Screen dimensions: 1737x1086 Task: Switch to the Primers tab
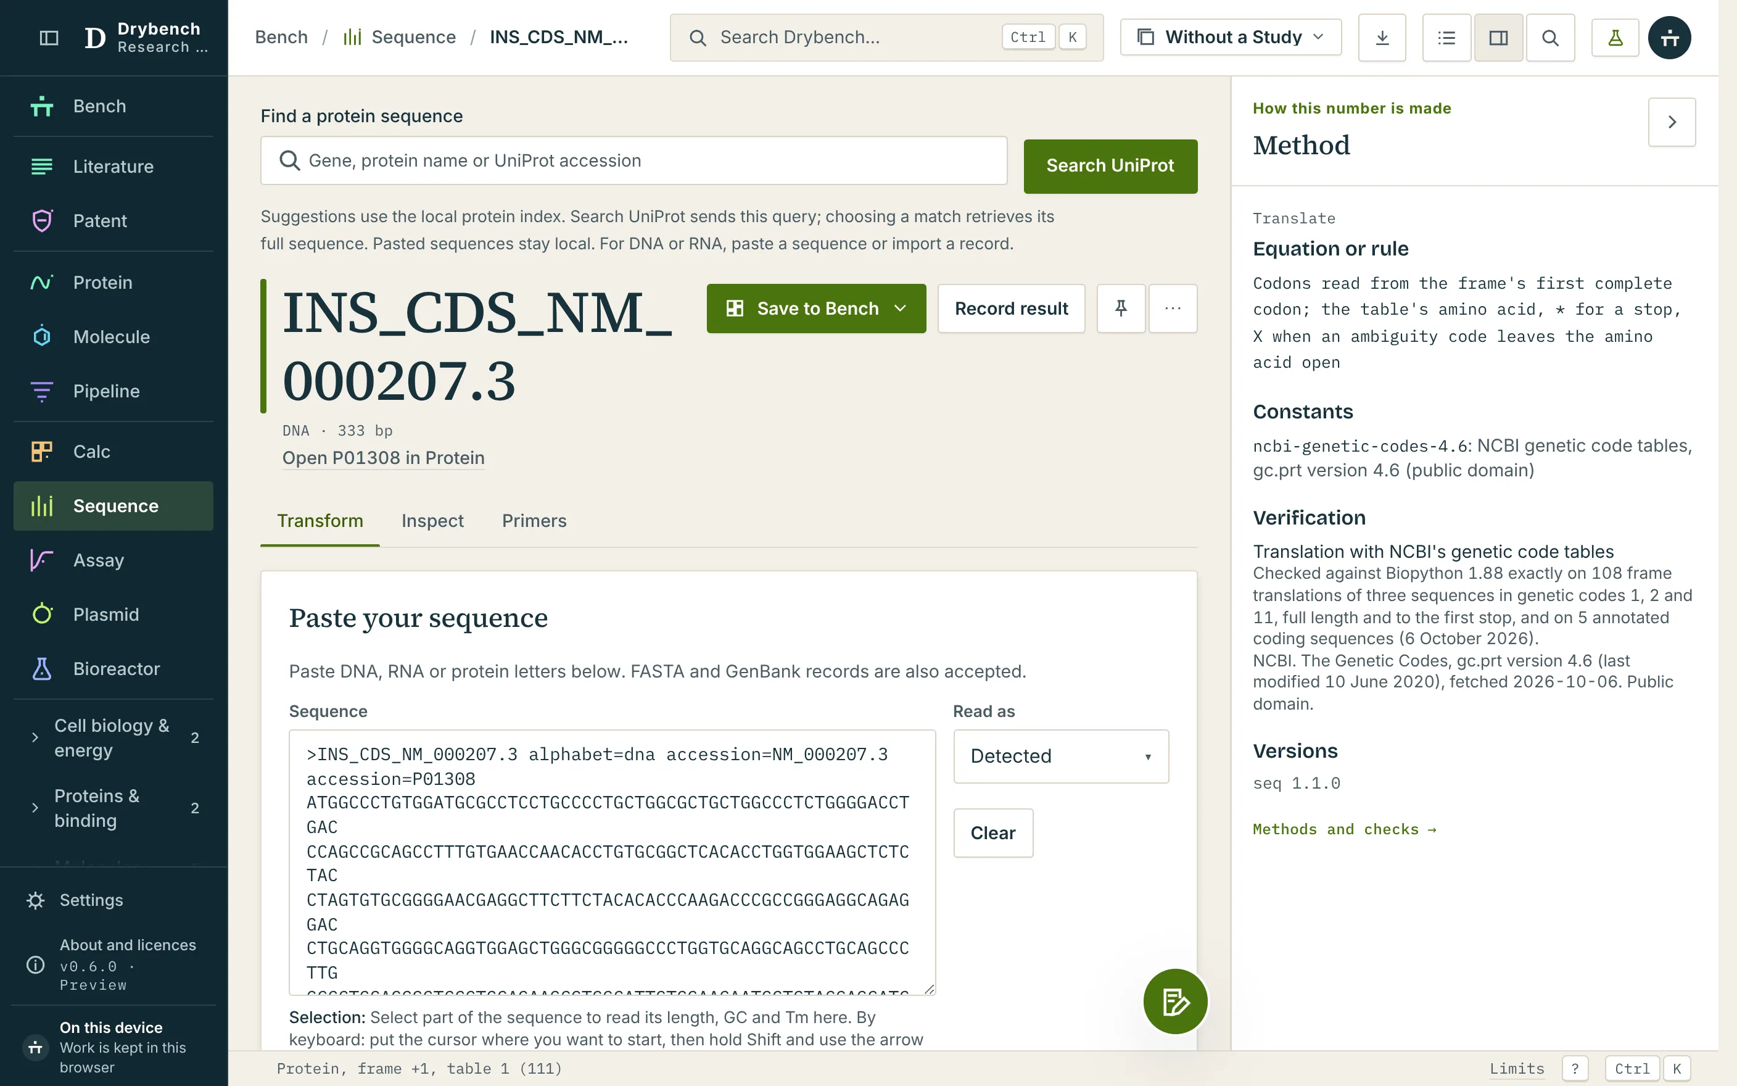coord(534,521)
